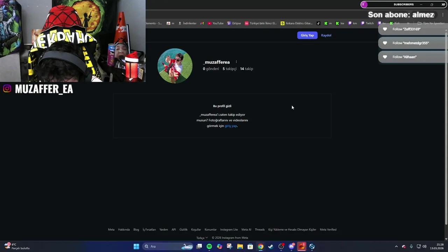This screenshot has width=448, height=252.
Task: Open the Meta AI footer link
Action: (246, 230)
